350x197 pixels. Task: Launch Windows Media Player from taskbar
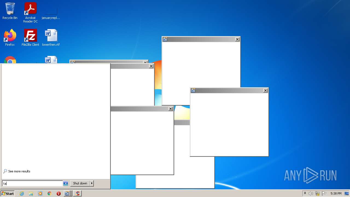(40, 193)
